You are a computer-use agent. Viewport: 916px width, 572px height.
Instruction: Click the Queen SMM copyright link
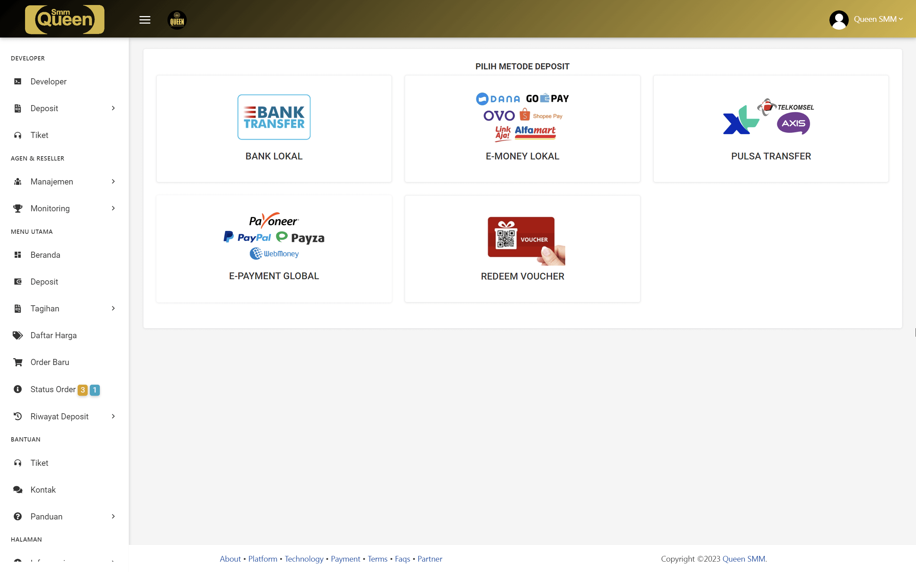[744, 559]
